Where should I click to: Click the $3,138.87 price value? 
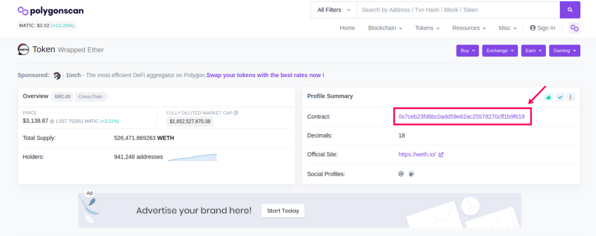point(36,121)
